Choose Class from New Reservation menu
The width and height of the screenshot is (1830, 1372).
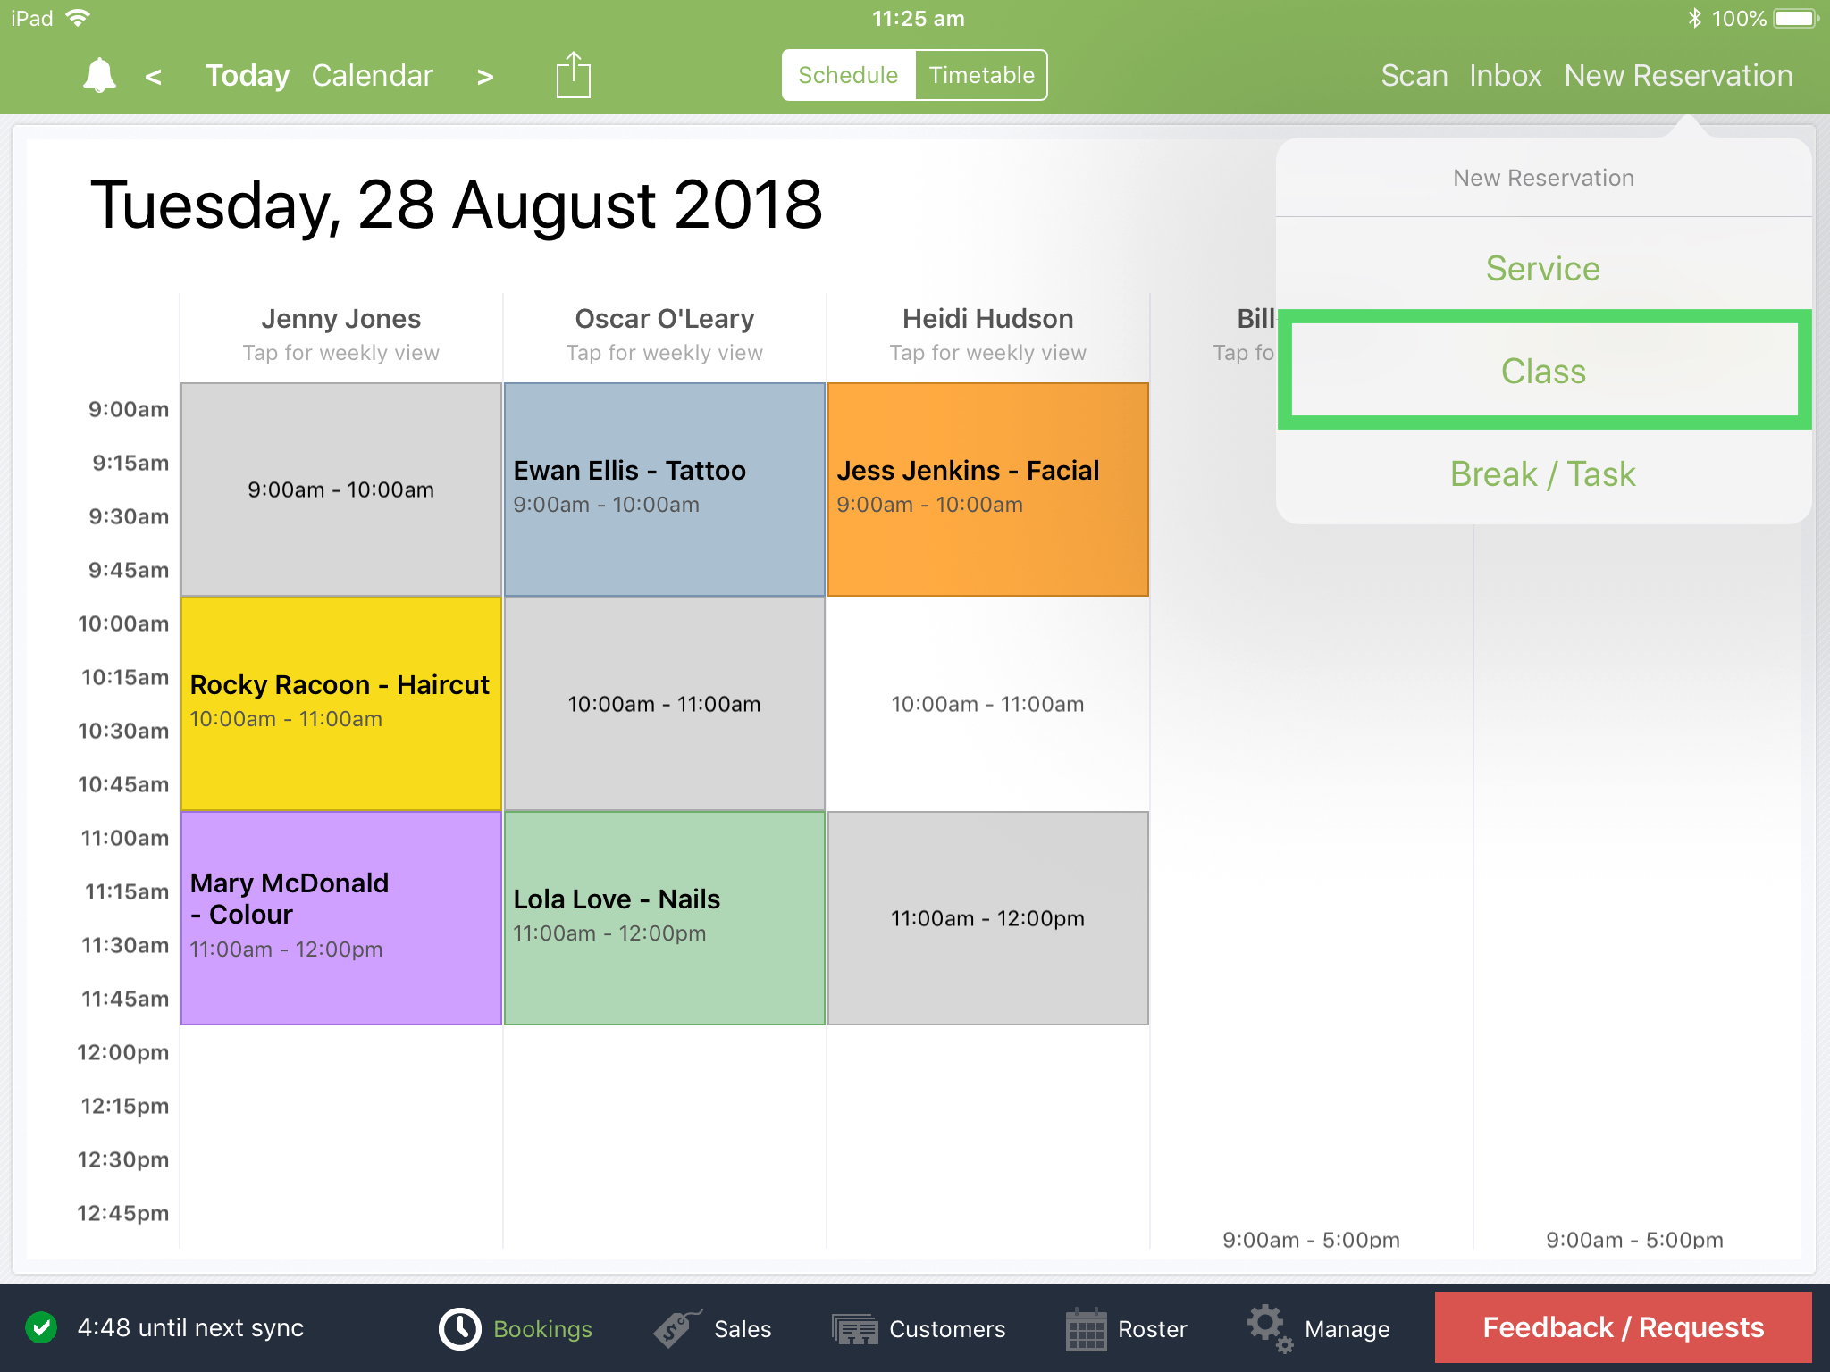pyautogui.click(x=1543, y=371)
